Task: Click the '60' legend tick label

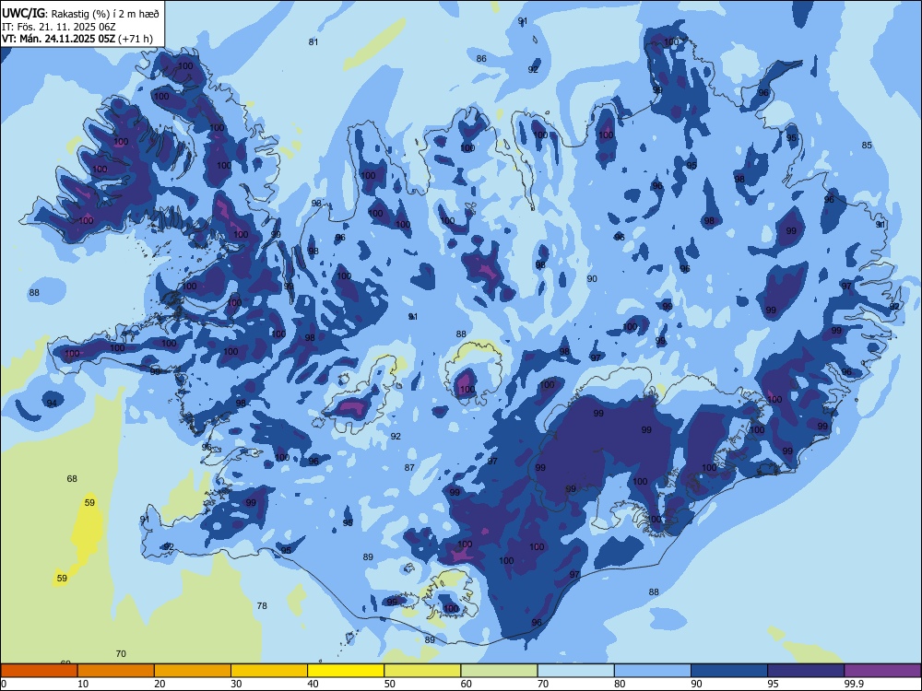Action: tap(467, 684)
